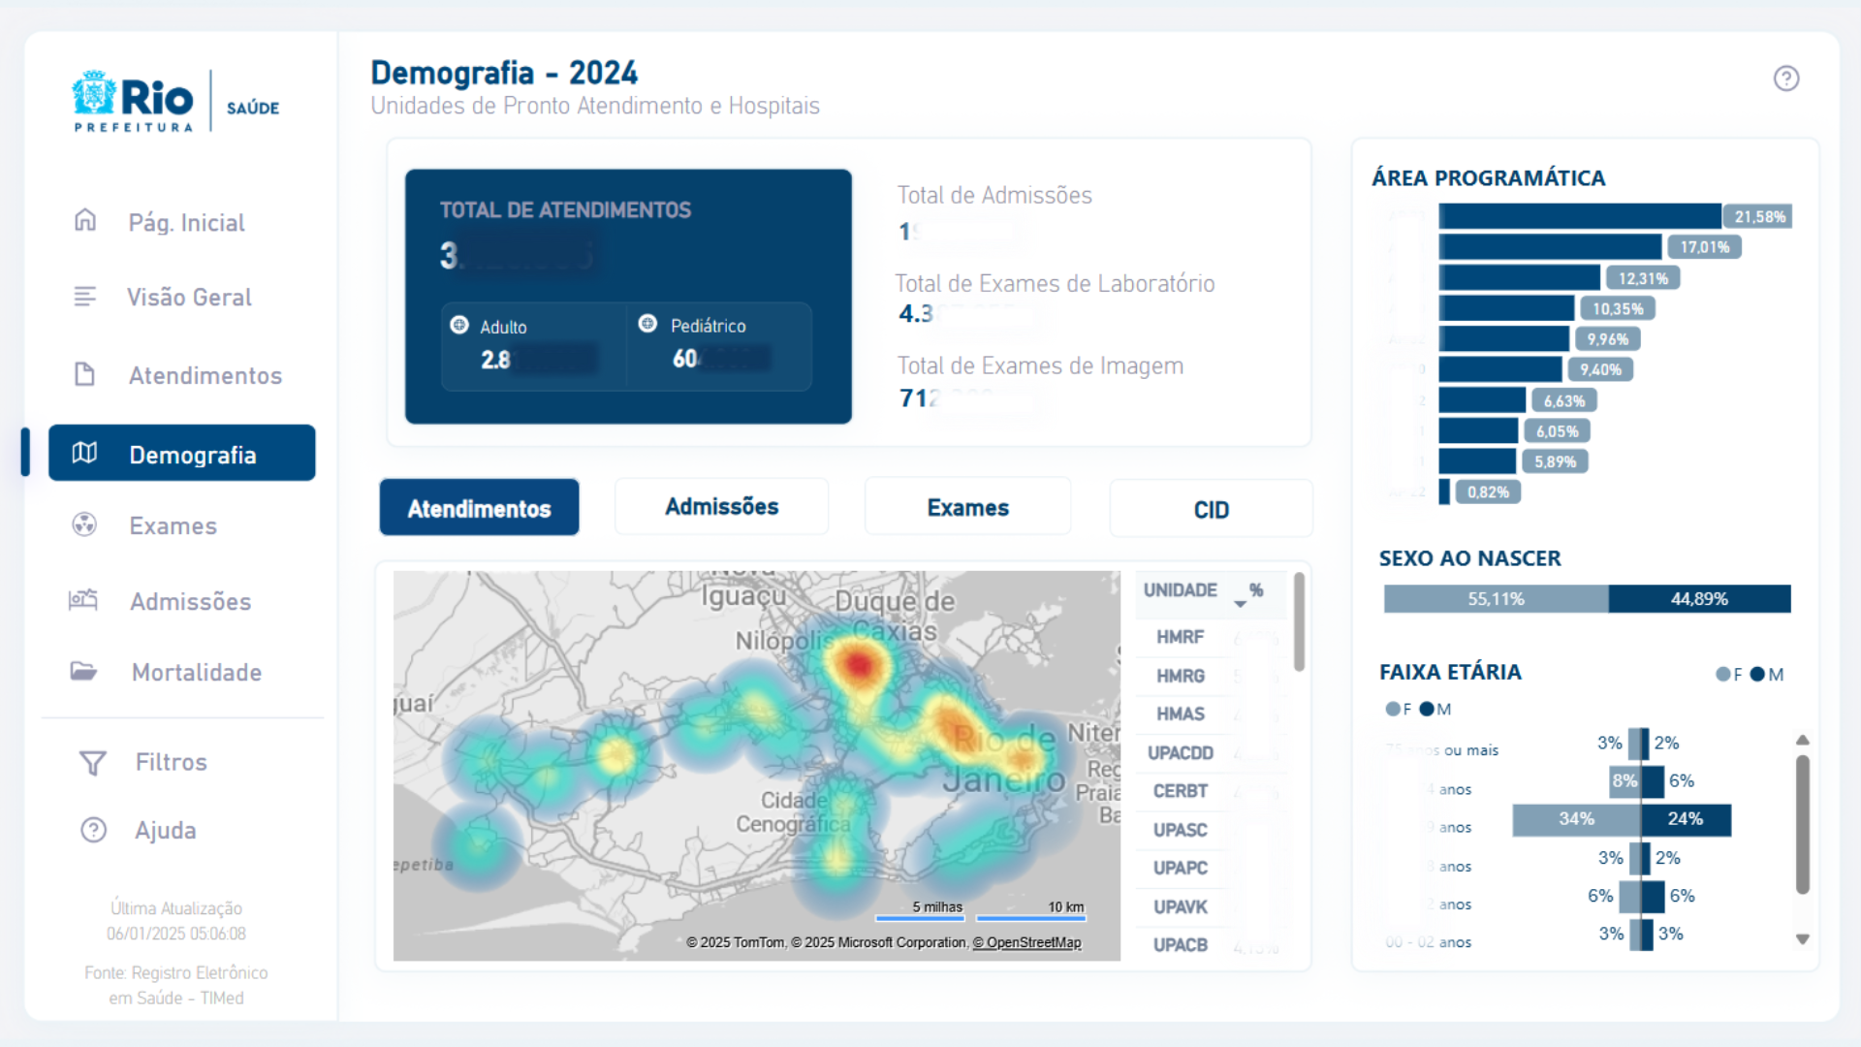This screenshot has width=1861, height=1047.
Task: Click the home icon beside Pág. Inicial
Action: coord(85,220)
